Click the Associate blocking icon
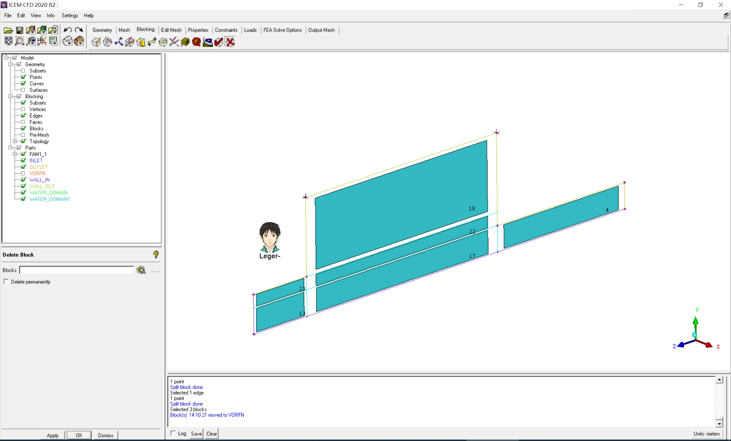This screenshot has width=731, height=441. pyautogui.click(x=141, y=42)
